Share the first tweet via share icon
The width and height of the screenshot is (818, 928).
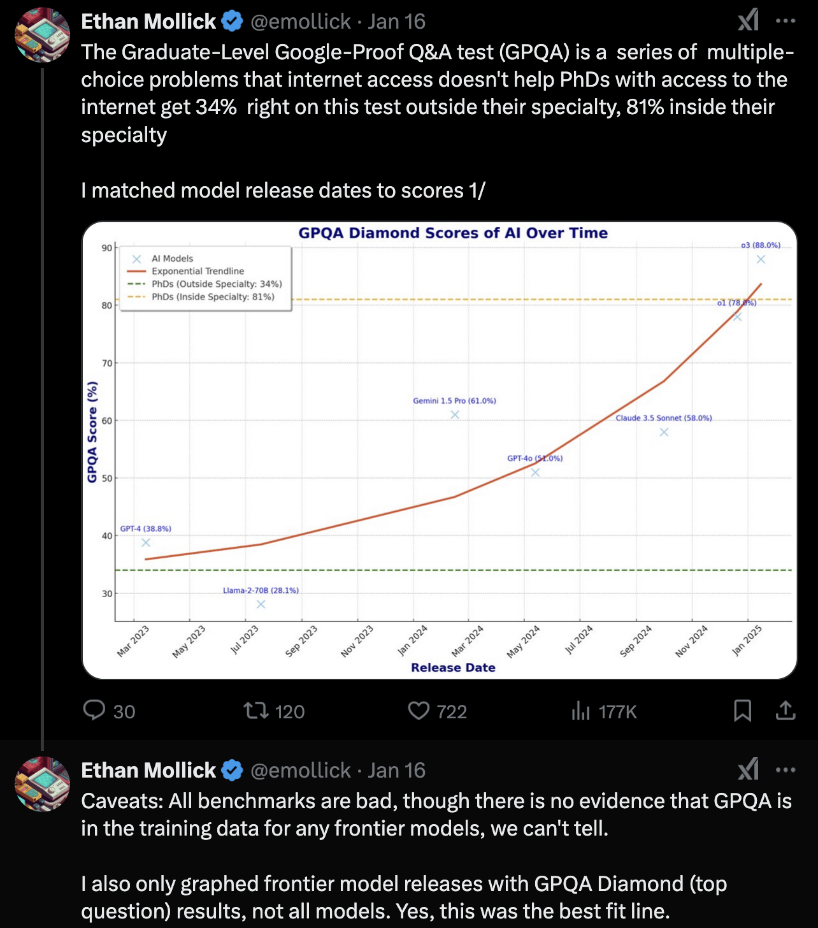786,710
